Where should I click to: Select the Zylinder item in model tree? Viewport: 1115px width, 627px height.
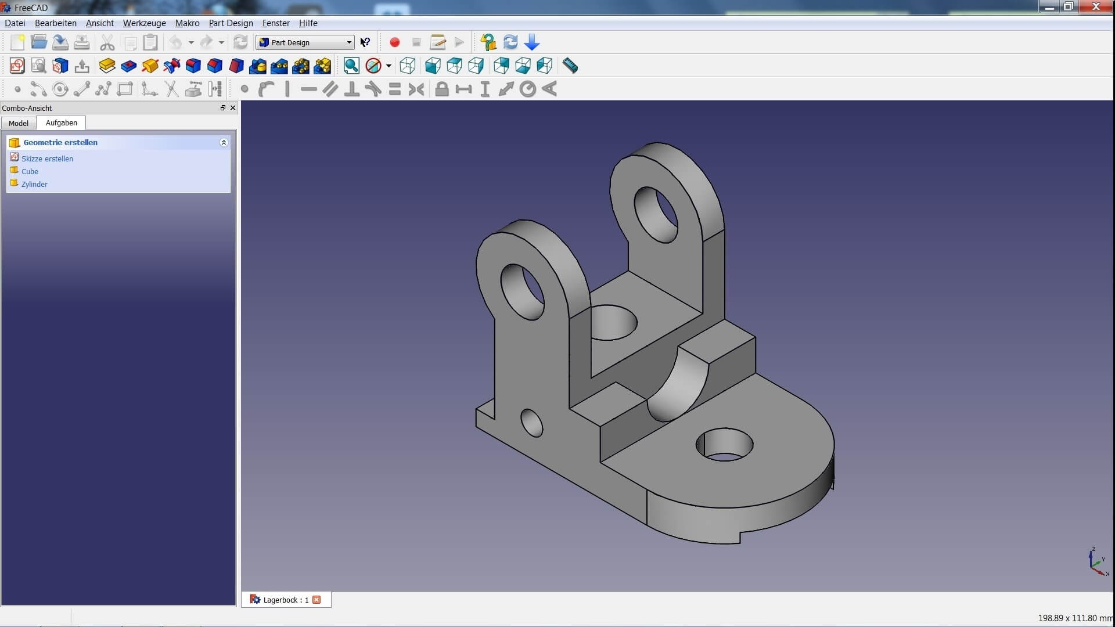(x=34, y=183)
